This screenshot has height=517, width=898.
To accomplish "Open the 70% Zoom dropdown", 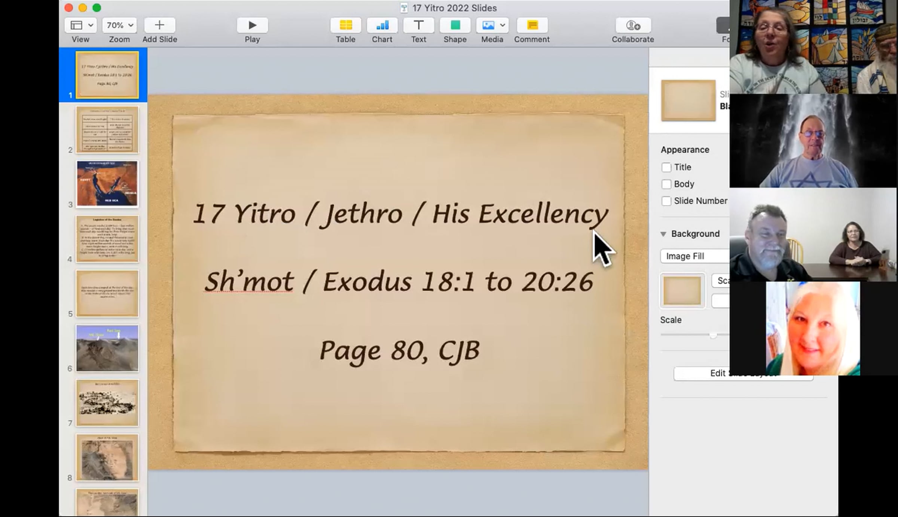I will pos(119,25).
